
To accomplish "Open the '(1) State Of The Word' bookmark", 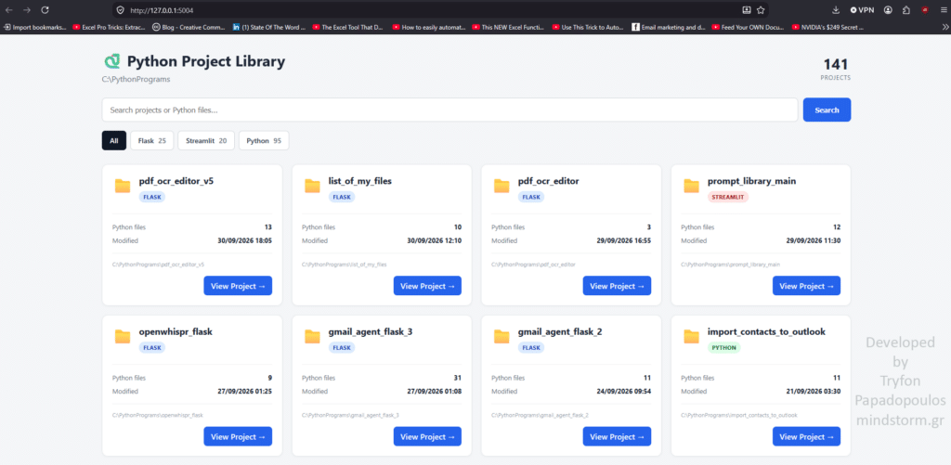I will tap(269, 27).
